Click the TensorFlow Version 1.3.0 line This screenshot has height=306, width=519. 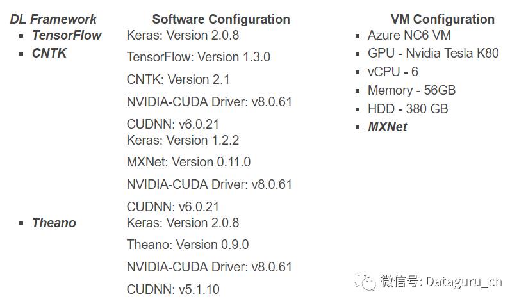coord(199,57)
